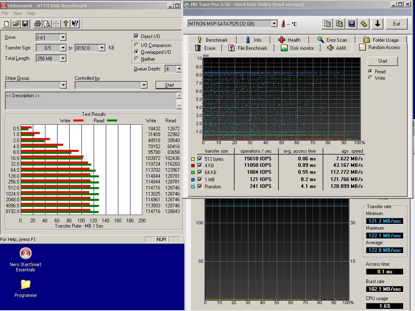Toggle the 4 KB transfer size checkbox

click(200, 166)
